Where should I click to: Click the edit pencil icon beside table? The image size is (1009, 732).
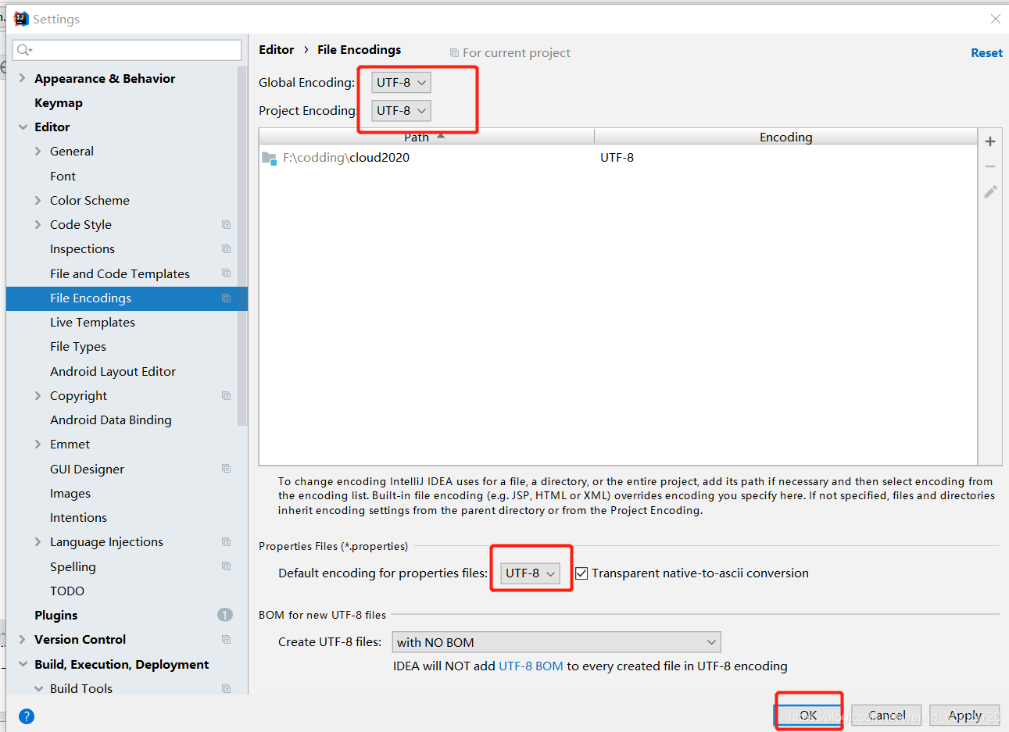tap(990, 191)
